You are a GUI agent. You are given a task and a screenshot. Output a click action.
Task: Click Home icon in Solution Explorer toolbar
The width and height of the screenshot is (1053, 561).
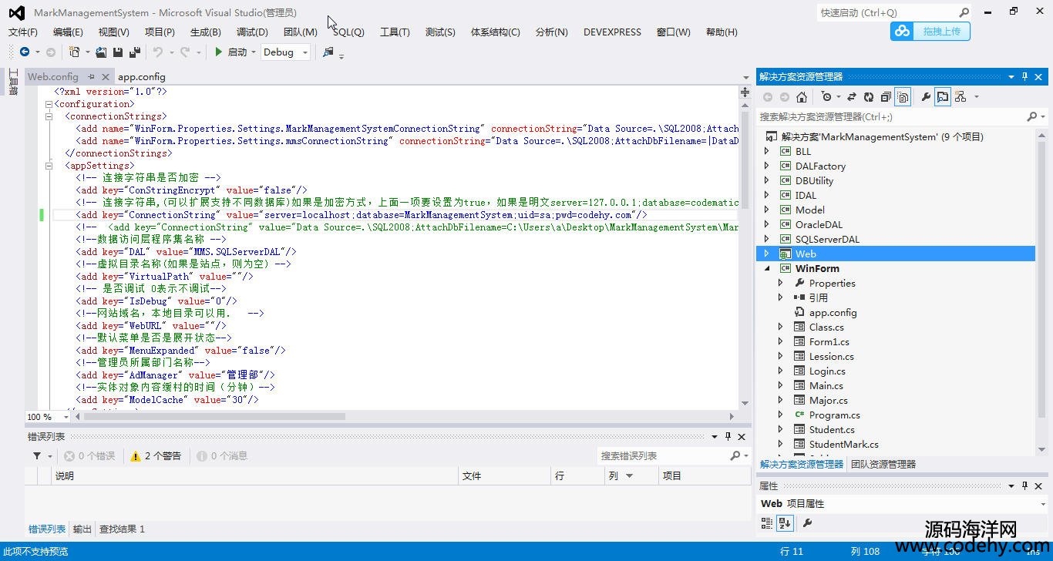pyautogui.click(x=802, y=97)
